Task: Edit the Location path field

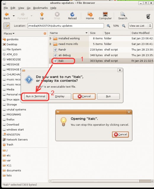Action: 65,26
